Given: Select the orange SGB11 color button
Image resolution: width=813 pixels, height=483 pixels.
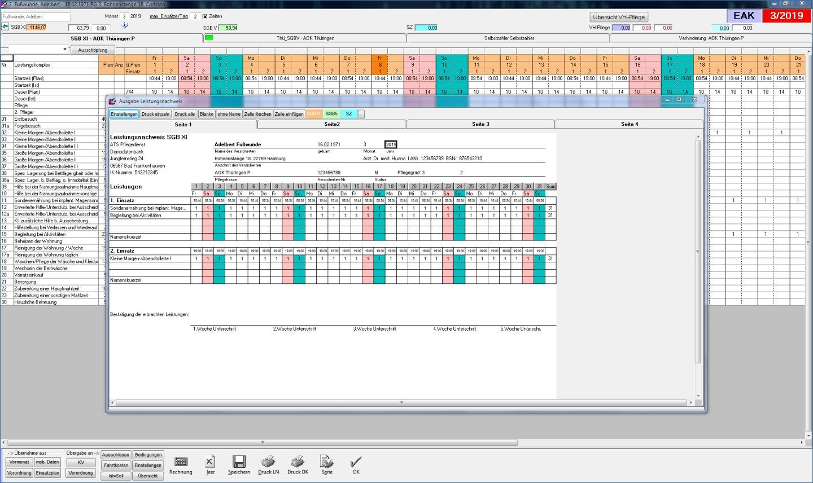Looking at the screenshot, I should [x=314, y=114].
